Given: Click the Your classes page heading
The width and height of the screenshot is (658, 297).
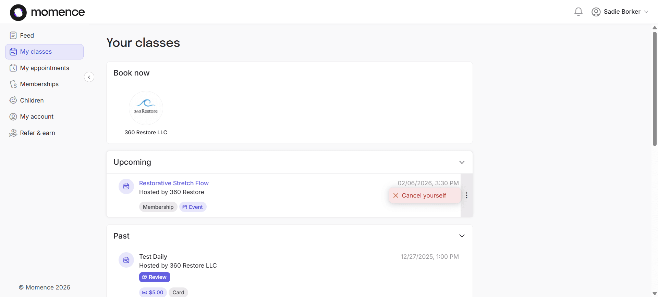Looking at the screenshot, I should point(143,43).
